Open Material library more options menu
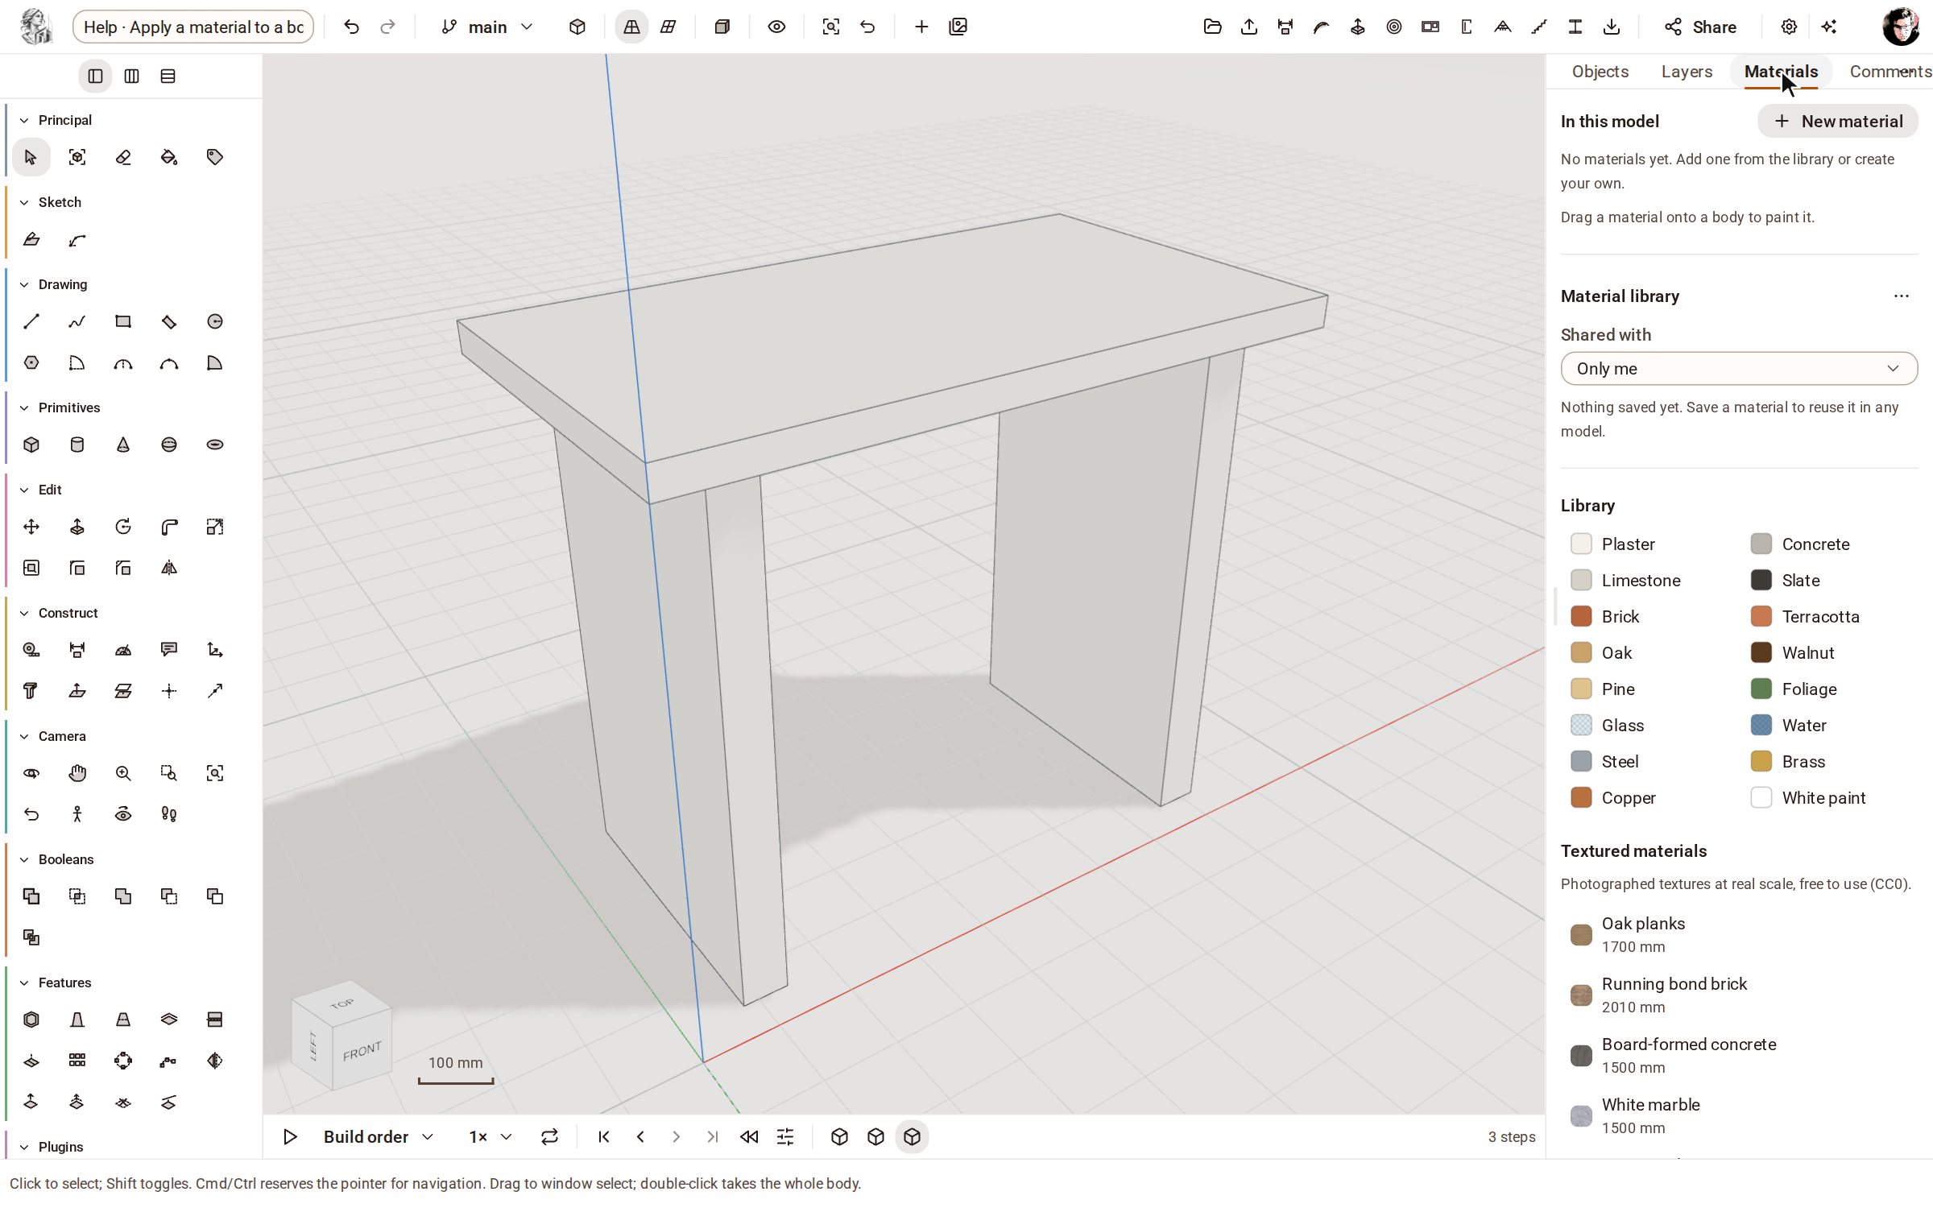 1902,296
